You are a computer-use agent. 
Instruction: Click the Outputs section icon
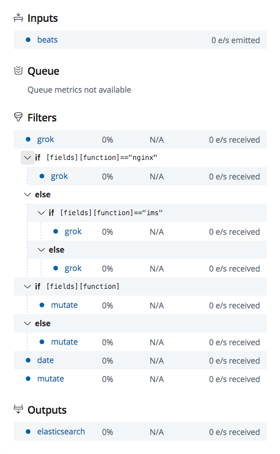[x=18, y=410]
